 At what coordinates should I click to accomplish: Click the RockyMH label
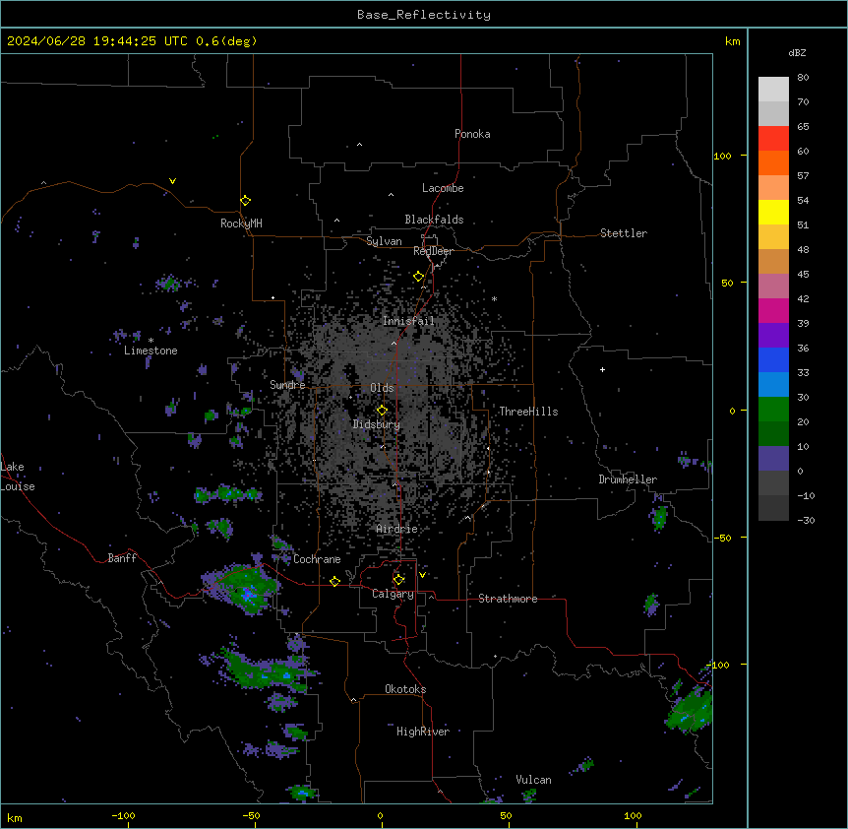coord(241,223)
